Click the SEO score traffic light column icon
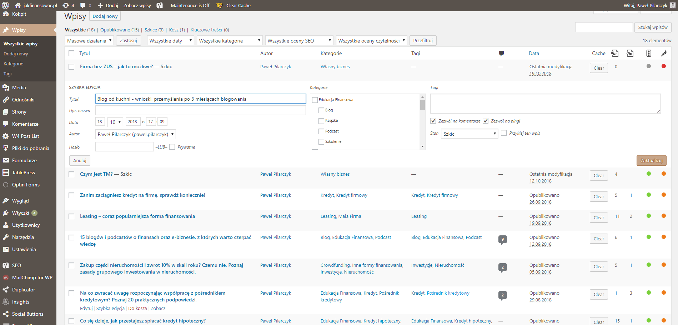 pos(649,53)
